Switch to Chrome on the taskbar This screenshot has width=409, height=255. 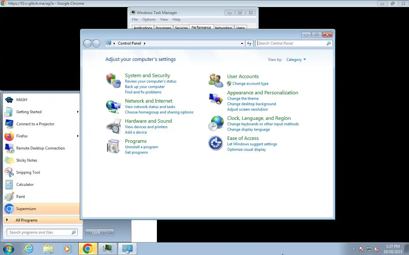[x=88, y=249]
